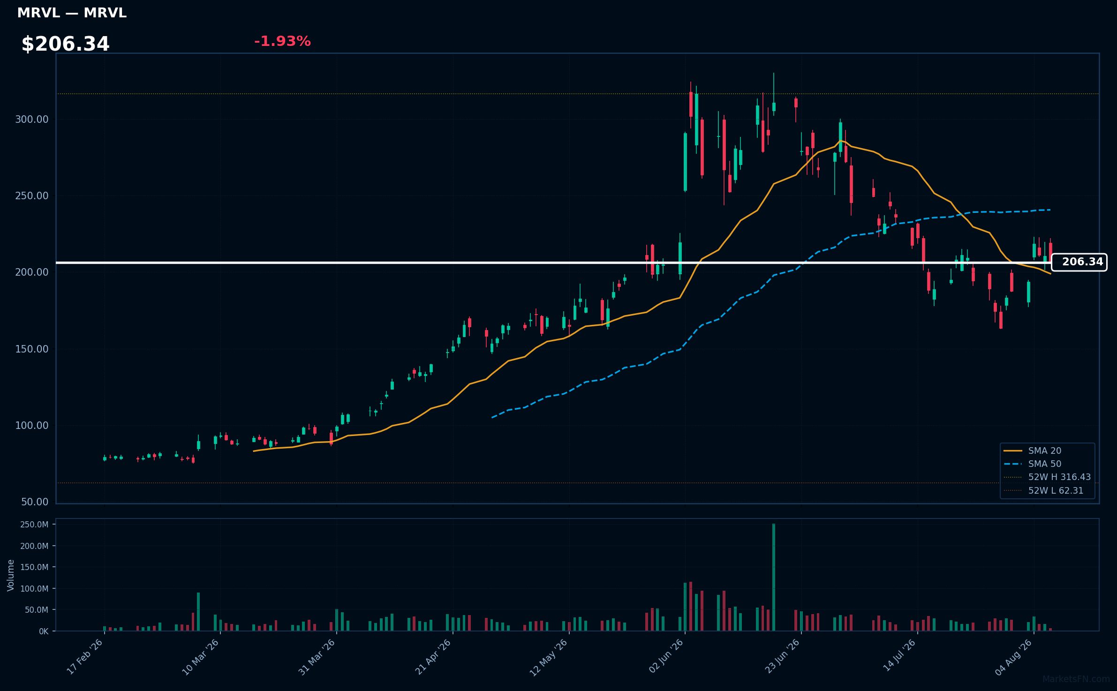Click the 10 Mar '26 date label
1117x691 pixels.
click(201, 657)
